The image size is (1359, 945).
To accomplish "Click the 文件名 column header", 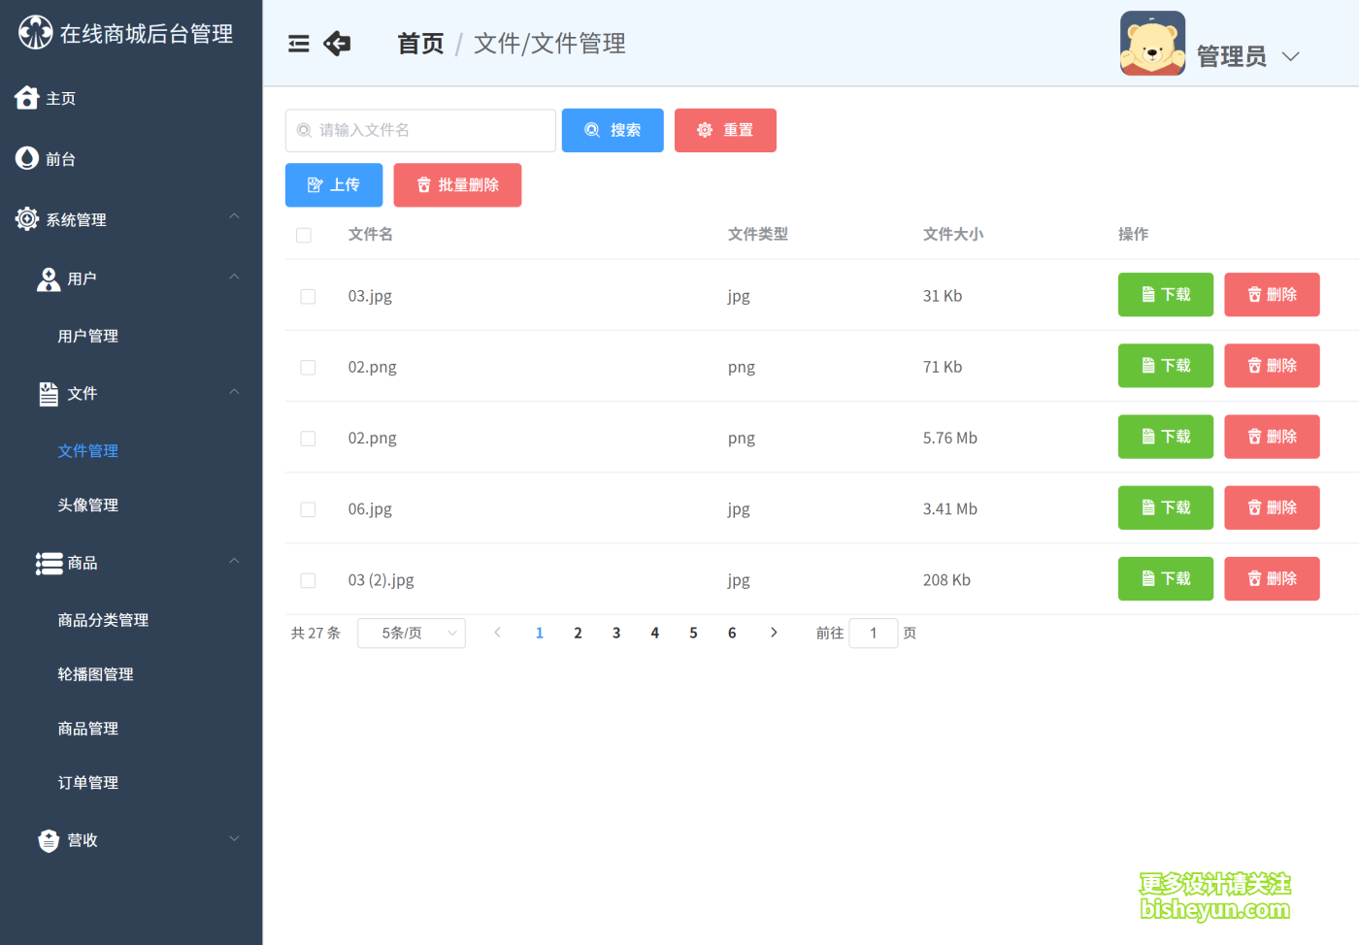I will (x=371, y=234).
